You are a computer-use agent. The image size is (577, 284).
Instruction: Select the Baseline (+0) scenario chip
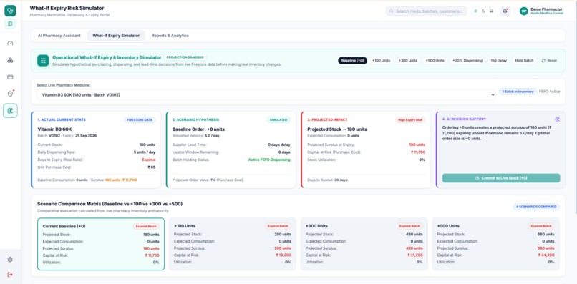click(352, 60)
